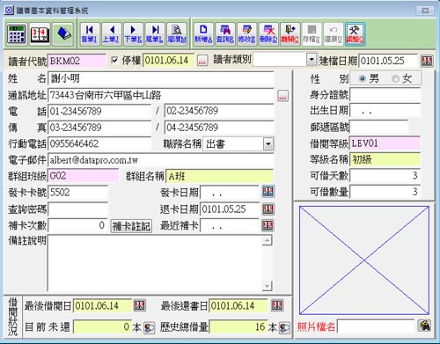Expand the 職務名稱 dropdown
440x344 pixels.
268,144
